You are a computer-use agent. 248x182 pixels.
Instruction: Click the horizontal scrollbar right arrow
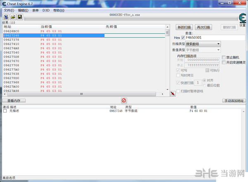coord(162,94)
